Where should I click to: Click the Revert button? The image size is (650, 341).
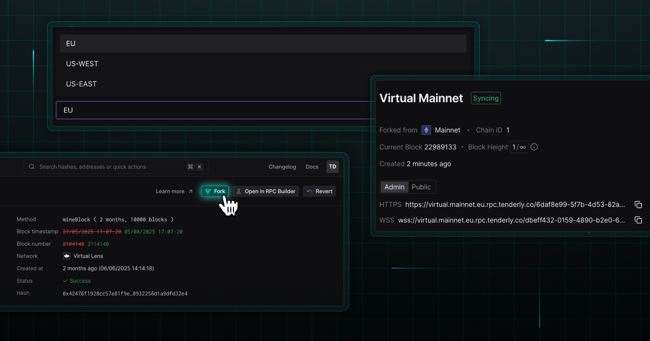[x=319, y=191]
